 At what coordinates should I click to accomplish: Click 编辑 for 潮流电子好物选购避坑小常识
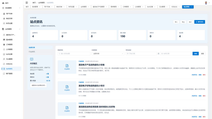click(200, 96)
